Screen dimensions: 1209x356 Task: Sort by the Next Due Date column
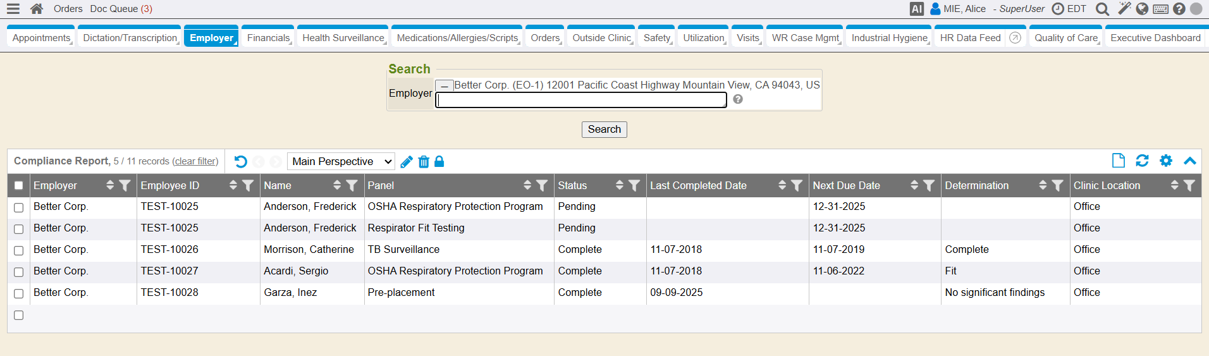914,185
